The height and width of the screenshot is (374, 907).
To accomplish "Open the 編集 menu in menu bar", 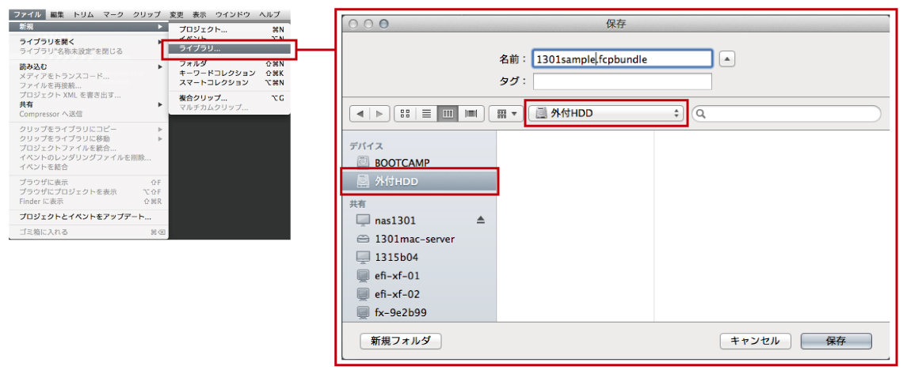I will tap(58, 15).
